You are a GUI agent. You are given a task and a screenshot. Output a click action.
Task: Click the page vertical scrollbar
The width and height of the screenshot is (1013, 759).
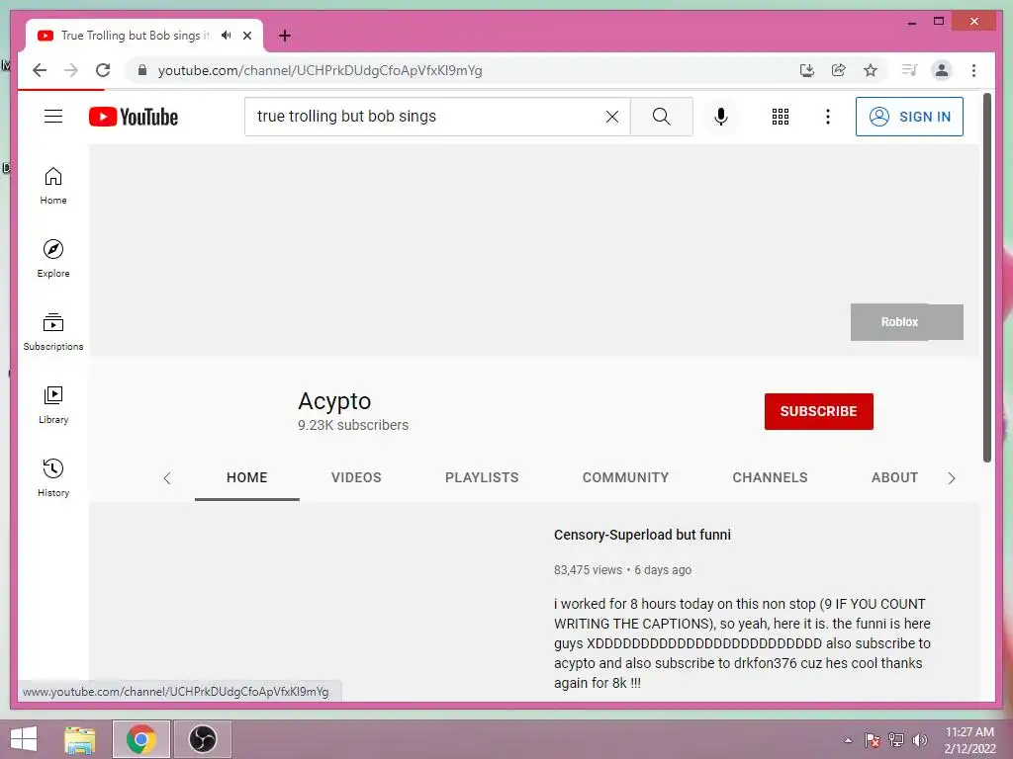click(x=986, y=278)
